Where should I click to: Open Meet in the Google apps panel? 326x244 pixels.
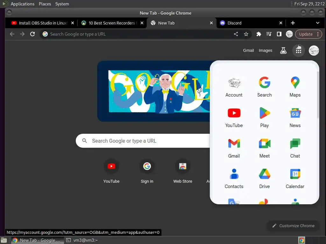[265, 148]
